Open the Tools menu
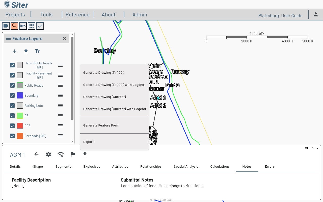Viewport: 323px width, 202px height. click(46, 14)
